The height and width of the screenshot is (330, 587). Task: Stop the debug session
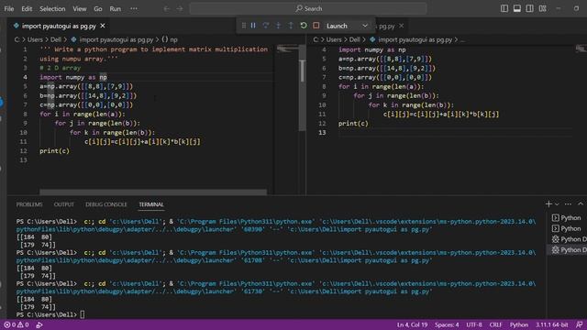316,26
